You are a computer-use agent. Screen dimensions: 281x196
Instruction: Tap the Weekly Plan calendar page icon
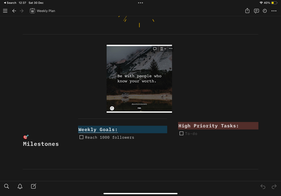pos(32,11)
